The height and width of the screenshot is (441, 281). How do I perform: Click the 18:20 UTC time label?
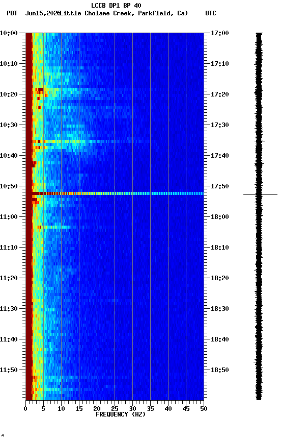coord(220,278)
